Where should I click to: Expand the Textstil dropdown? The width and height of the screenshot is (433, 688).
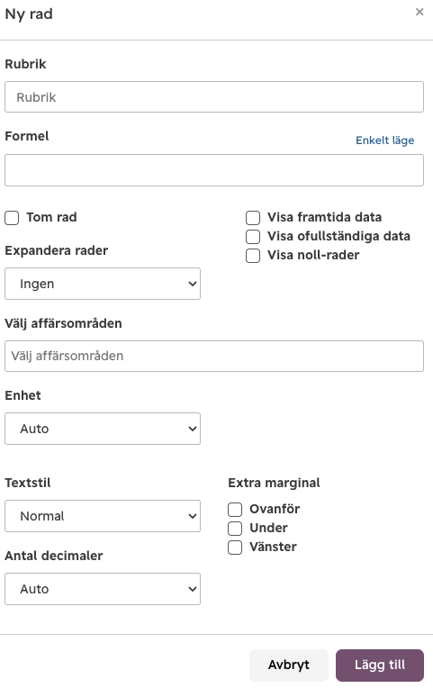(x=103, y=516)
